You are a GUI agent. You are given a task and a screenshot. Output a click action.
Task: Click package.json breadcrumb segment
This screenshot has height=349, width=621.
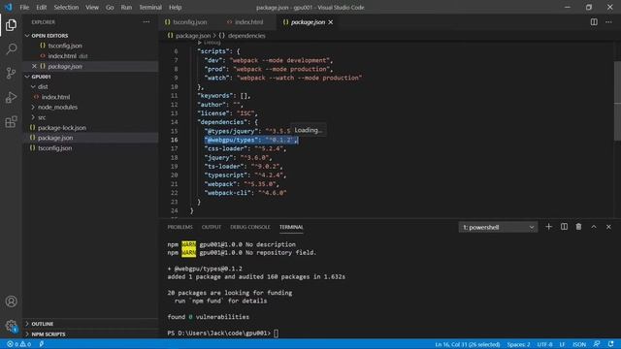189,36
